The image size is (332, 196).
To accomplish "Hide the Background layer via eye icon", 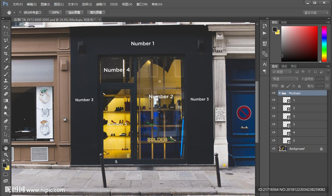I will point(274,149).
